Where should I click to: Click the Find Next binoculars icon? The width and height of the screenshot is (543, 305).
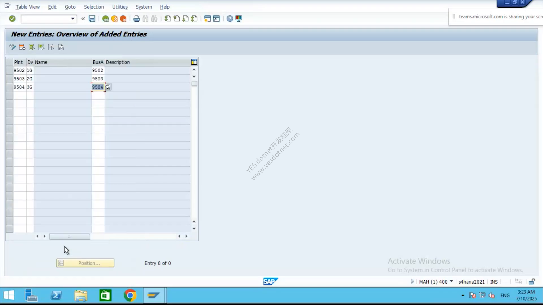point(154,19)
